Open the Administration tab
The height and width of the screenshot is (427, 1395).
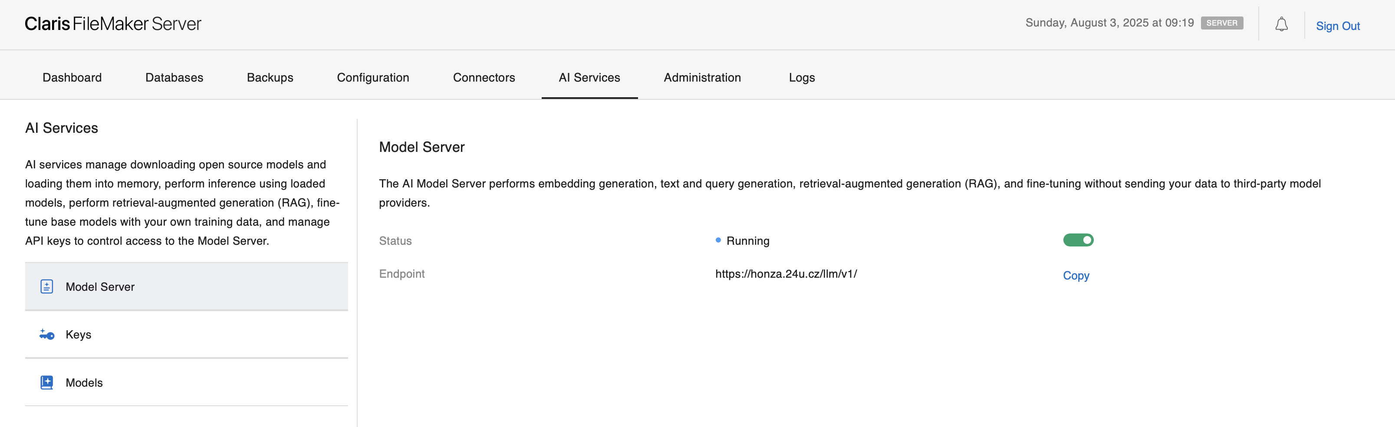click(x=702, y=77)
